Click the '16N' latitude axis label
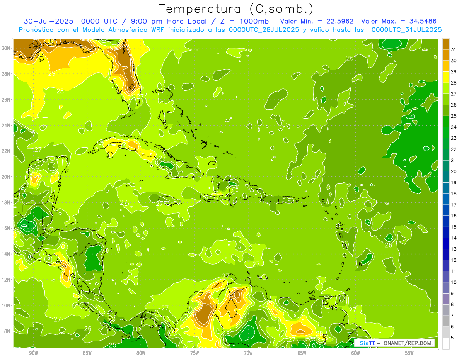 (7, 228)
